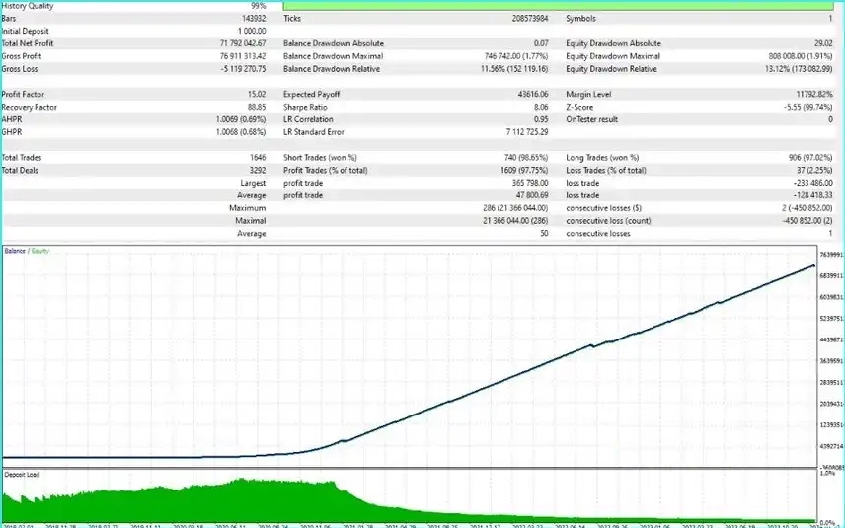Viewport: 845px width, 528px height.
Task: Click the green deposit load peak area
Action: [x=243, y=485]
